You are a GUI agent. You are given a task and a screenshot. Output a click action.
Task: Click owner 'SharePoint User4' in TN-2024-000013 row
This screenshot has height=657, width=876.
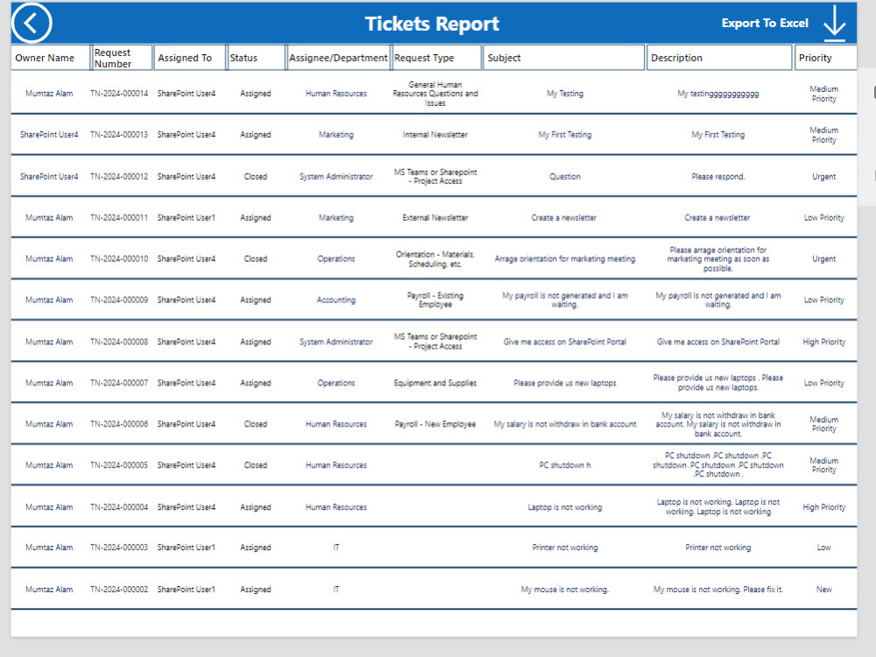pyautogui.click(x=49, y=135)
